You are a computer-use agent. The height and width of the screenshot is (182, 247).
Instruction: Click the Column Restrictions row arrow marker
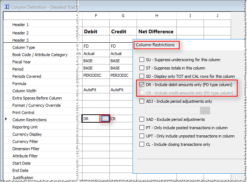6,119
